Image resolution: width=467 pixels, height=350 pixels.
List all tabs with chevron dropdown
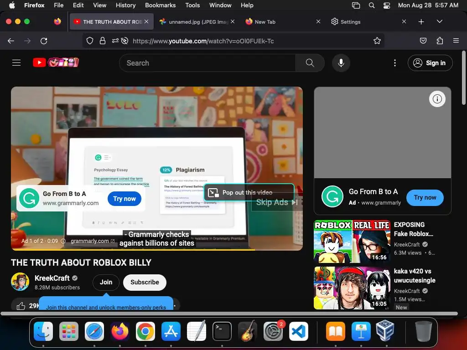point(439,22)
